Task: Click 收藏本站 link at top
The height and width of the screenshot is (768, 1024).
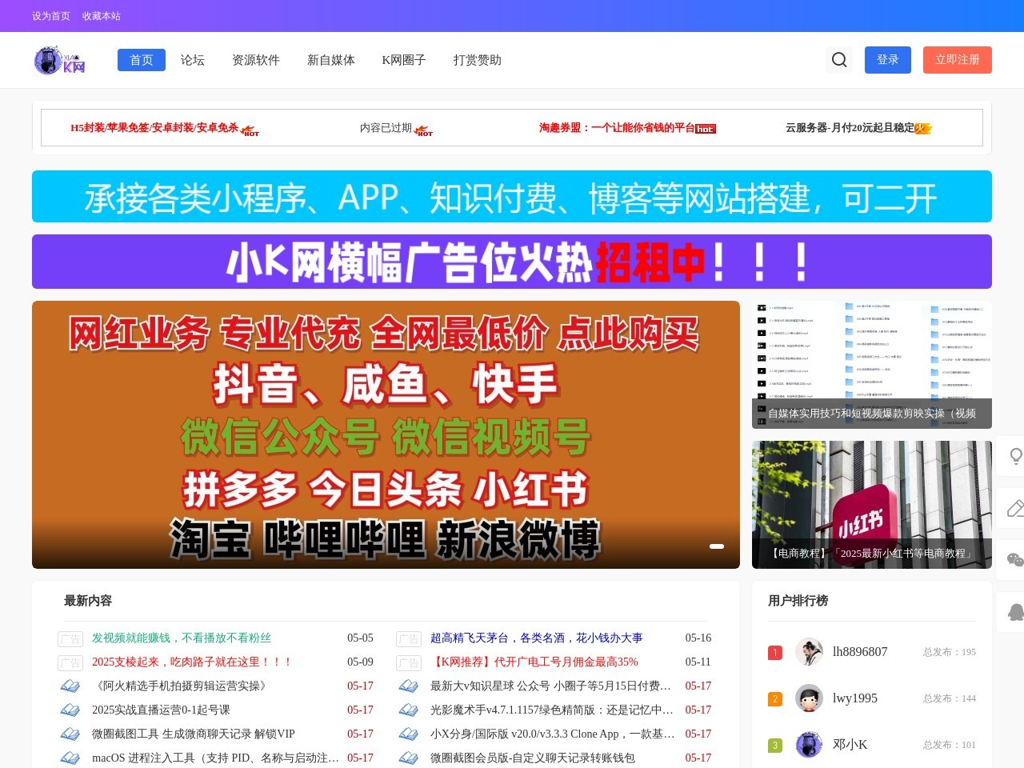Action: [102, 16]
